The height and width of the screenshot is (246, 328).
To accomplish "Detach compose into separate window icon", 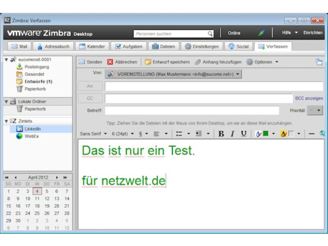I will (x=319, y=62).
